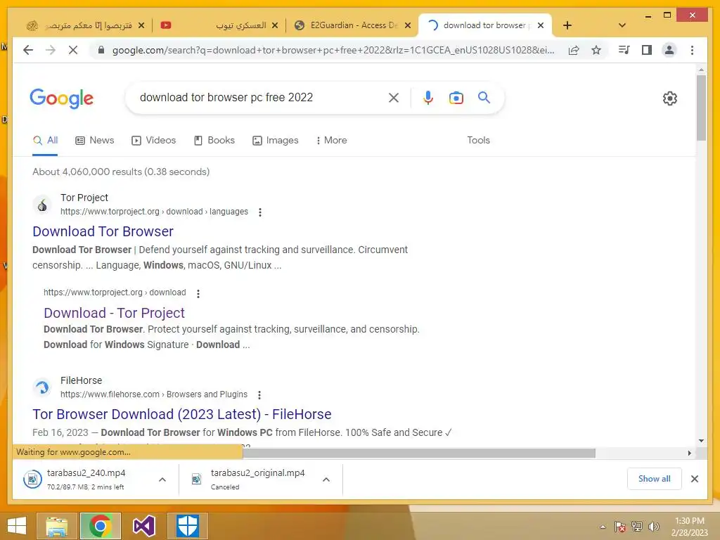720x540 pixels.
Task: Switch to Books results
Action: [x=214, y=141]
